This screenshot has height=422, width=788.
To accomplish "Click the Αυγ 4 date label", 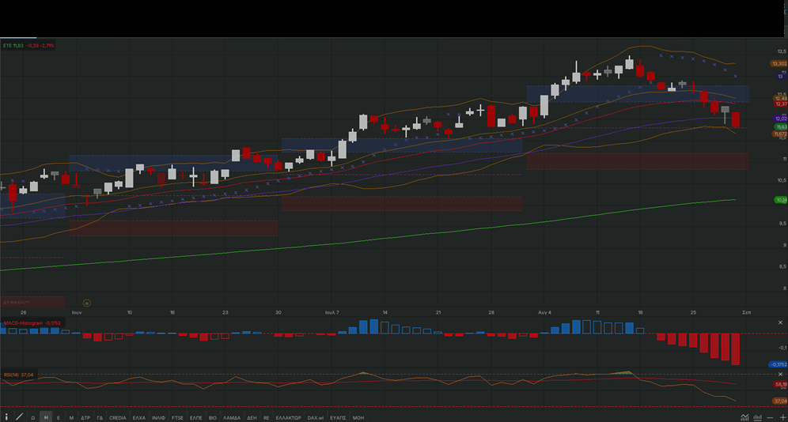I will pos(544,312).
